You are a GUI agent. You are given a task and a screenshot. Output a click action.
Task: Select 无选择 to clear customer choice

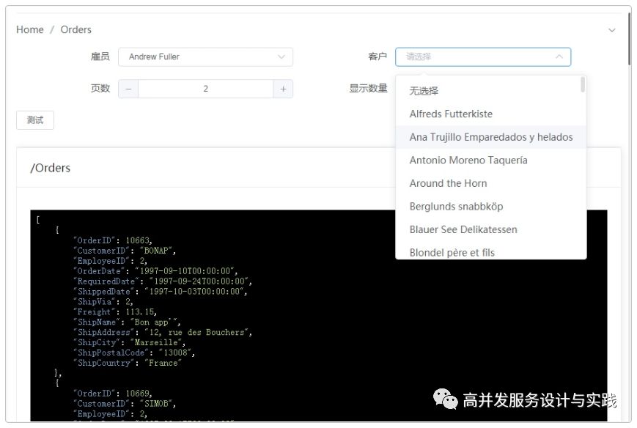coord(424,90)
